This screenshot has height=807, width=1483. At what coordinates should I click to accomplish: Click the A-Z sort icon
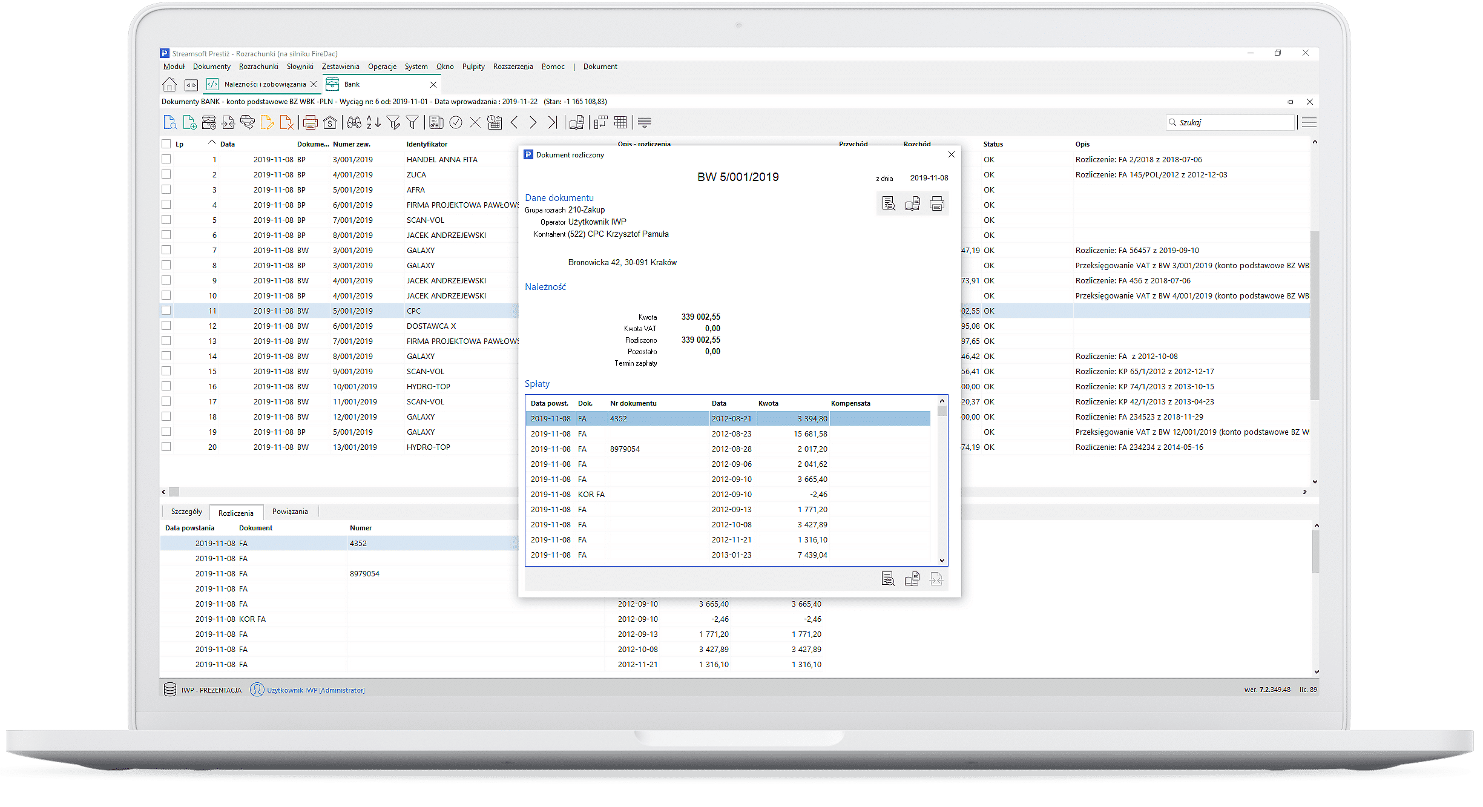click(373, 122)
